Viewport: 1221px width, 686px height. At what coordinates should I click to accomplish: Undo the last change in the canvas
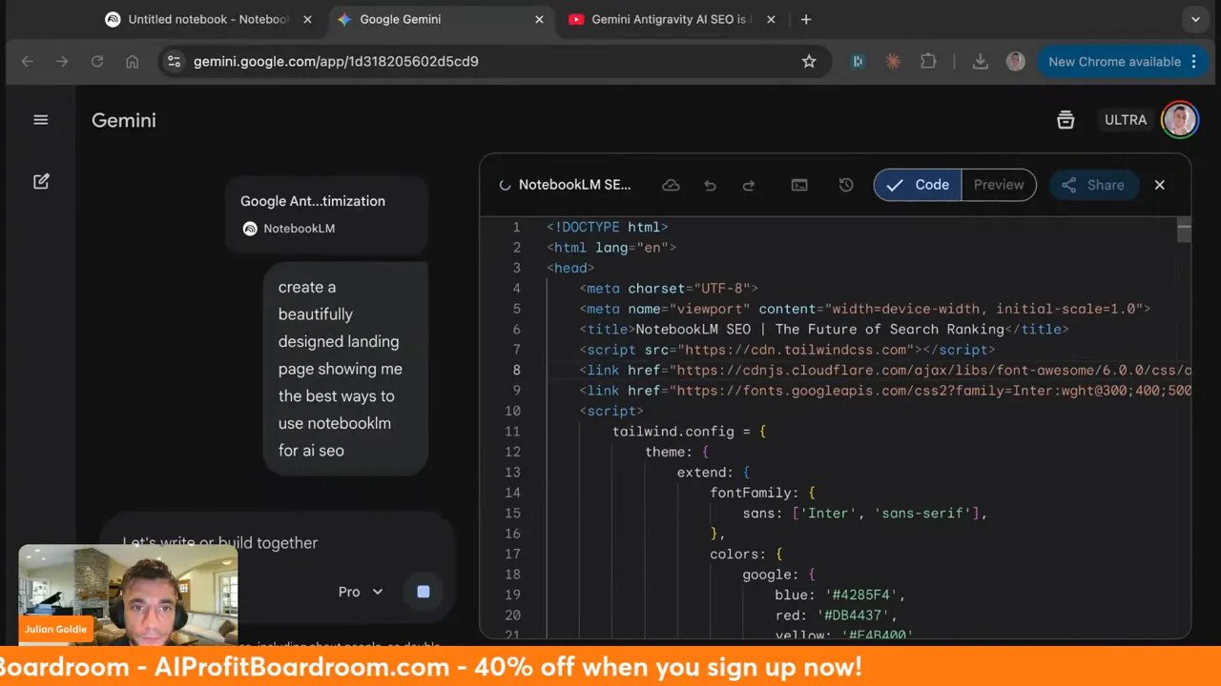710,185
